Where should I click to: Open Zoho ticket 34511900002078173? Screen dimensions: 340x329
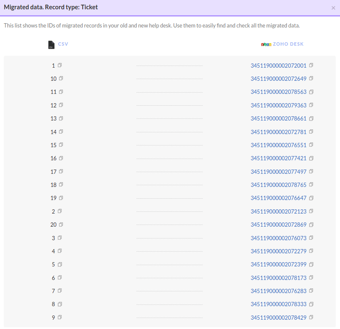pyautogui.click(x=279, y=278)
